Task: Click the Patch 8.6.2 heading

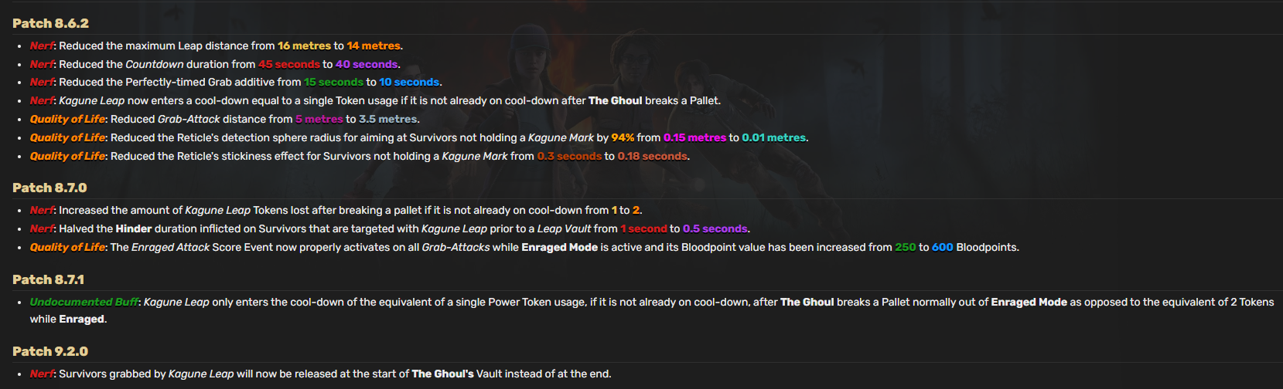Action: tap(50, 23)
